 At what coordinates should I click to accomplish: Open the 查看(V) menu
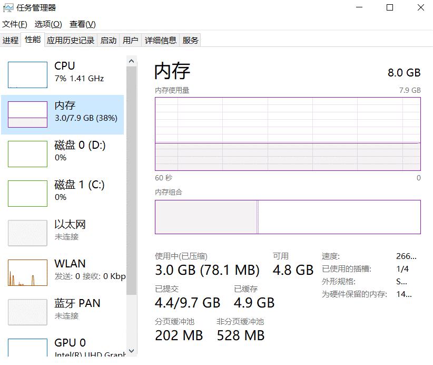[83, 24]
